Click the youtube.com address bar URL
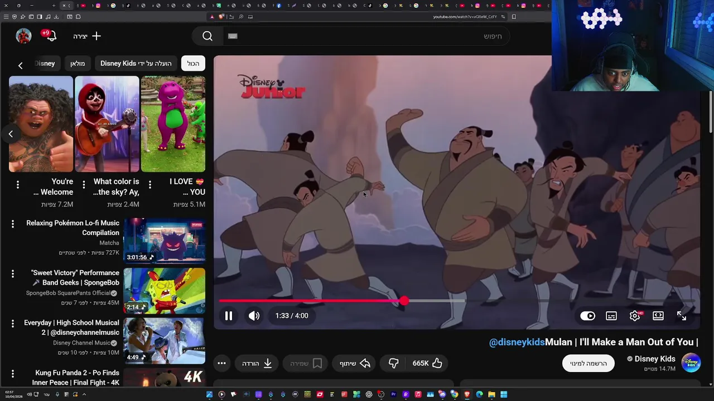The image size is (714, 401). [465, 17]
